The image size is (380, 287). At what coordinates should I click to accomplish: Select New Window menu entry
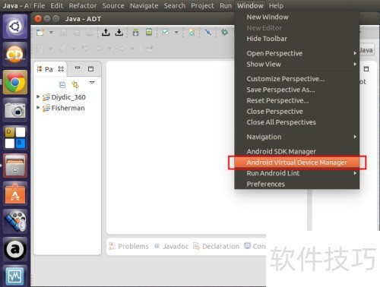point(297,17)
